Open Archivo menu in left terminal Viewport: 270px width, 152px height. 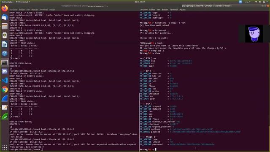coord(13,10)
